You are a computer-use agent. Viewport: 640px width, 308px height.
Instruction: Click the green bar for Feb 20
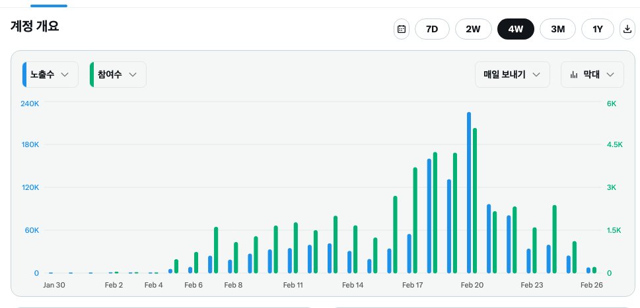(x=475, y=200)
